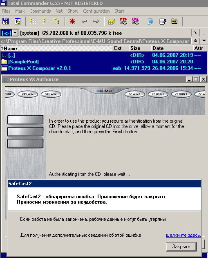Viewport: 208px width, 258px height.
Task: Sort files by Ext column header
Action: click(121, 48)
